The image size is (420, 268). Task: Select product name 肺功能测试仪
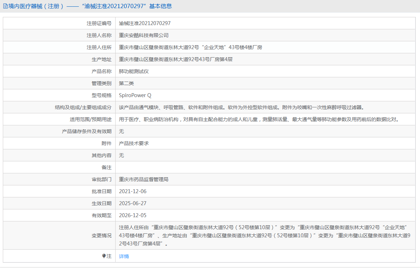[x=134, y=71]
